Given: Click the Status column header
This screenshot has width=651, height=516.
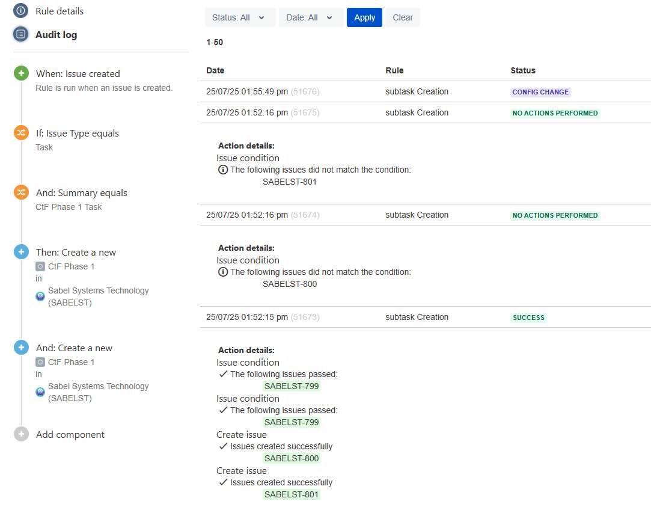Looking at the screenshot, I should click(523, 70).
